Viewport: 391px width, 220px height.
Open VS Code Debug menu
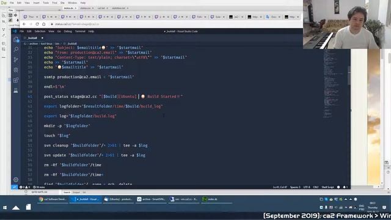click(68, 31)
